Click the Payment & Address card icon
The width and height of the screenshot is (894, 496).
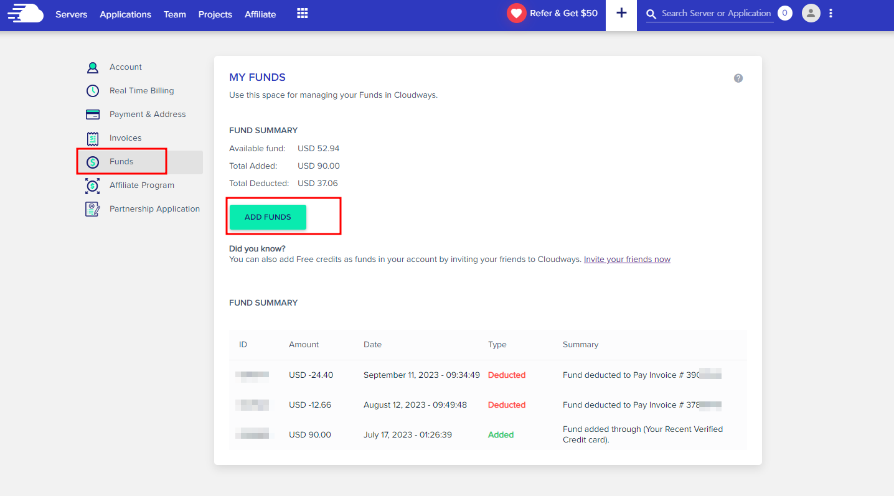click(93, 115)
